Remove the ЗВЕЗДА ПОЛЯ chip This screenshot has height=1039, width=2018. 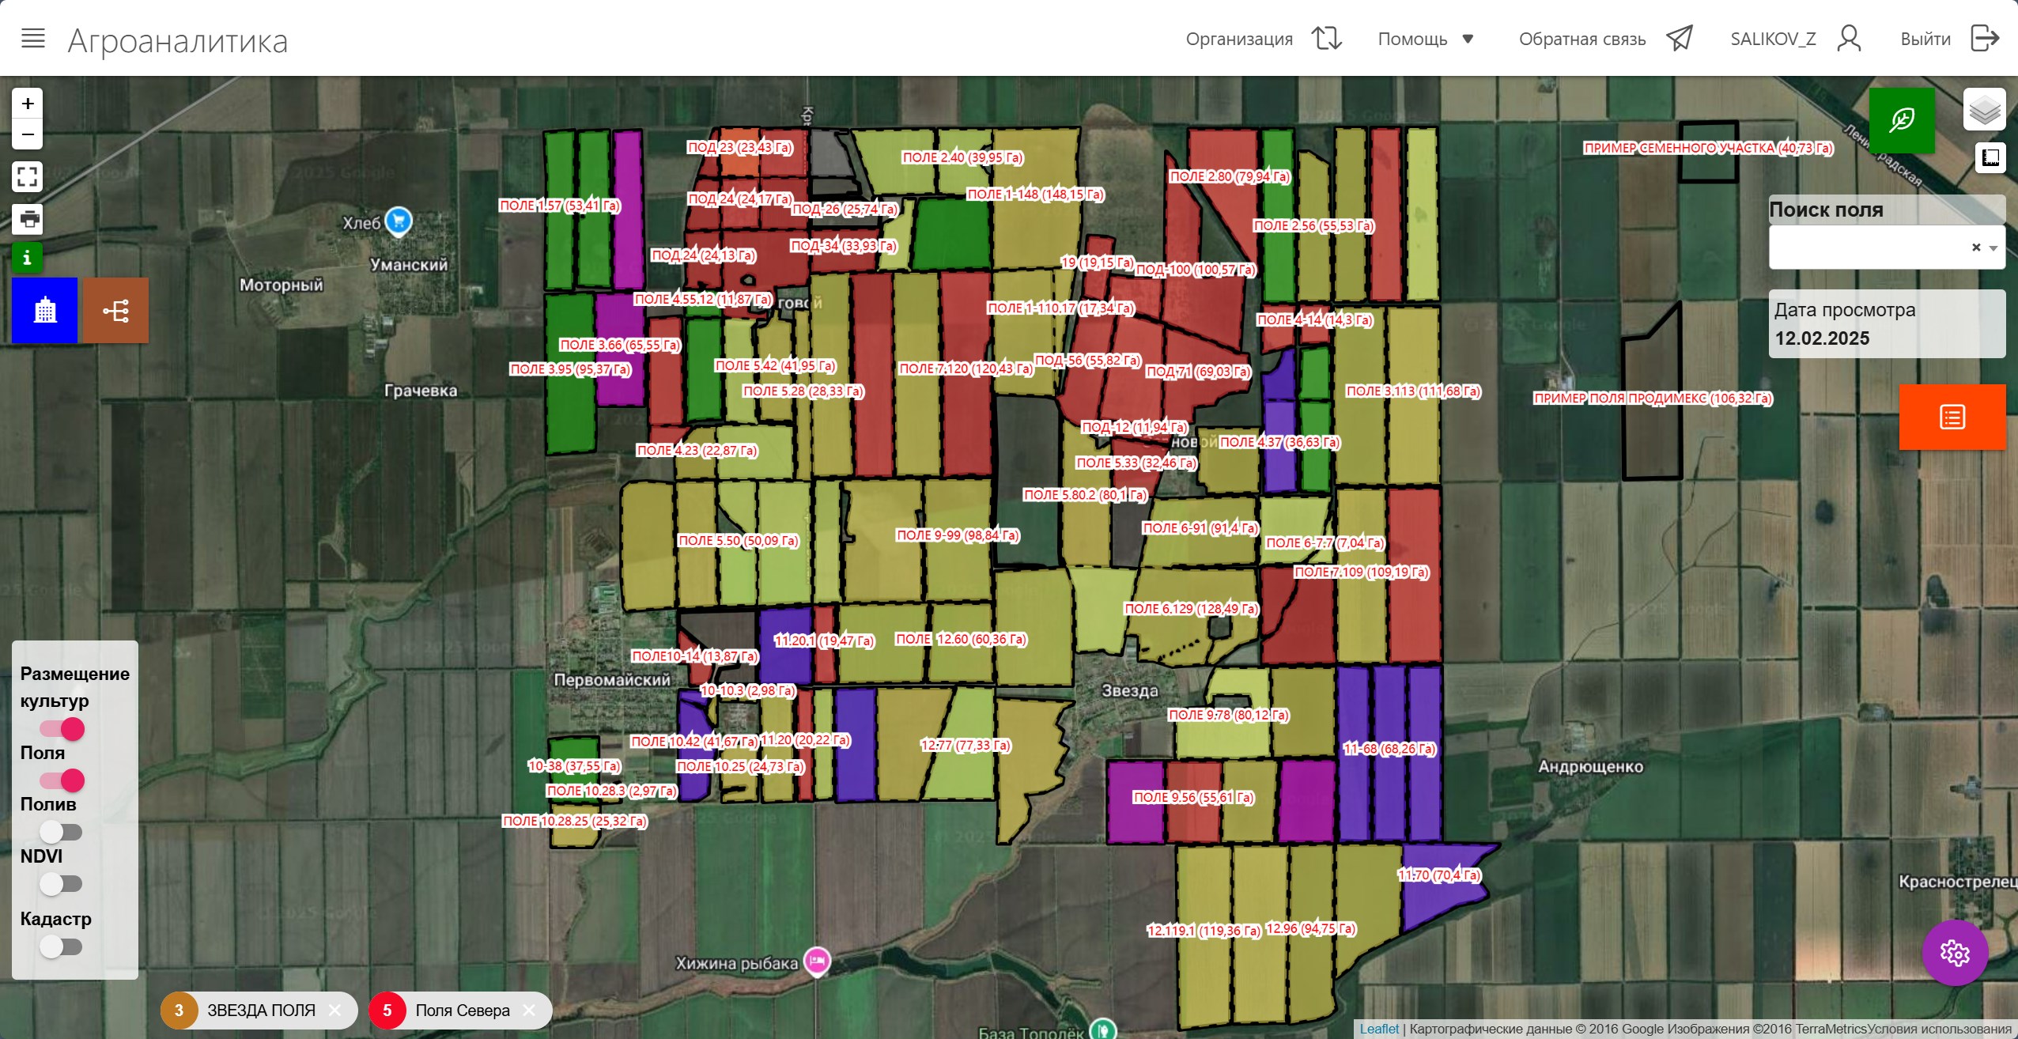click(x=335, y=1010)
